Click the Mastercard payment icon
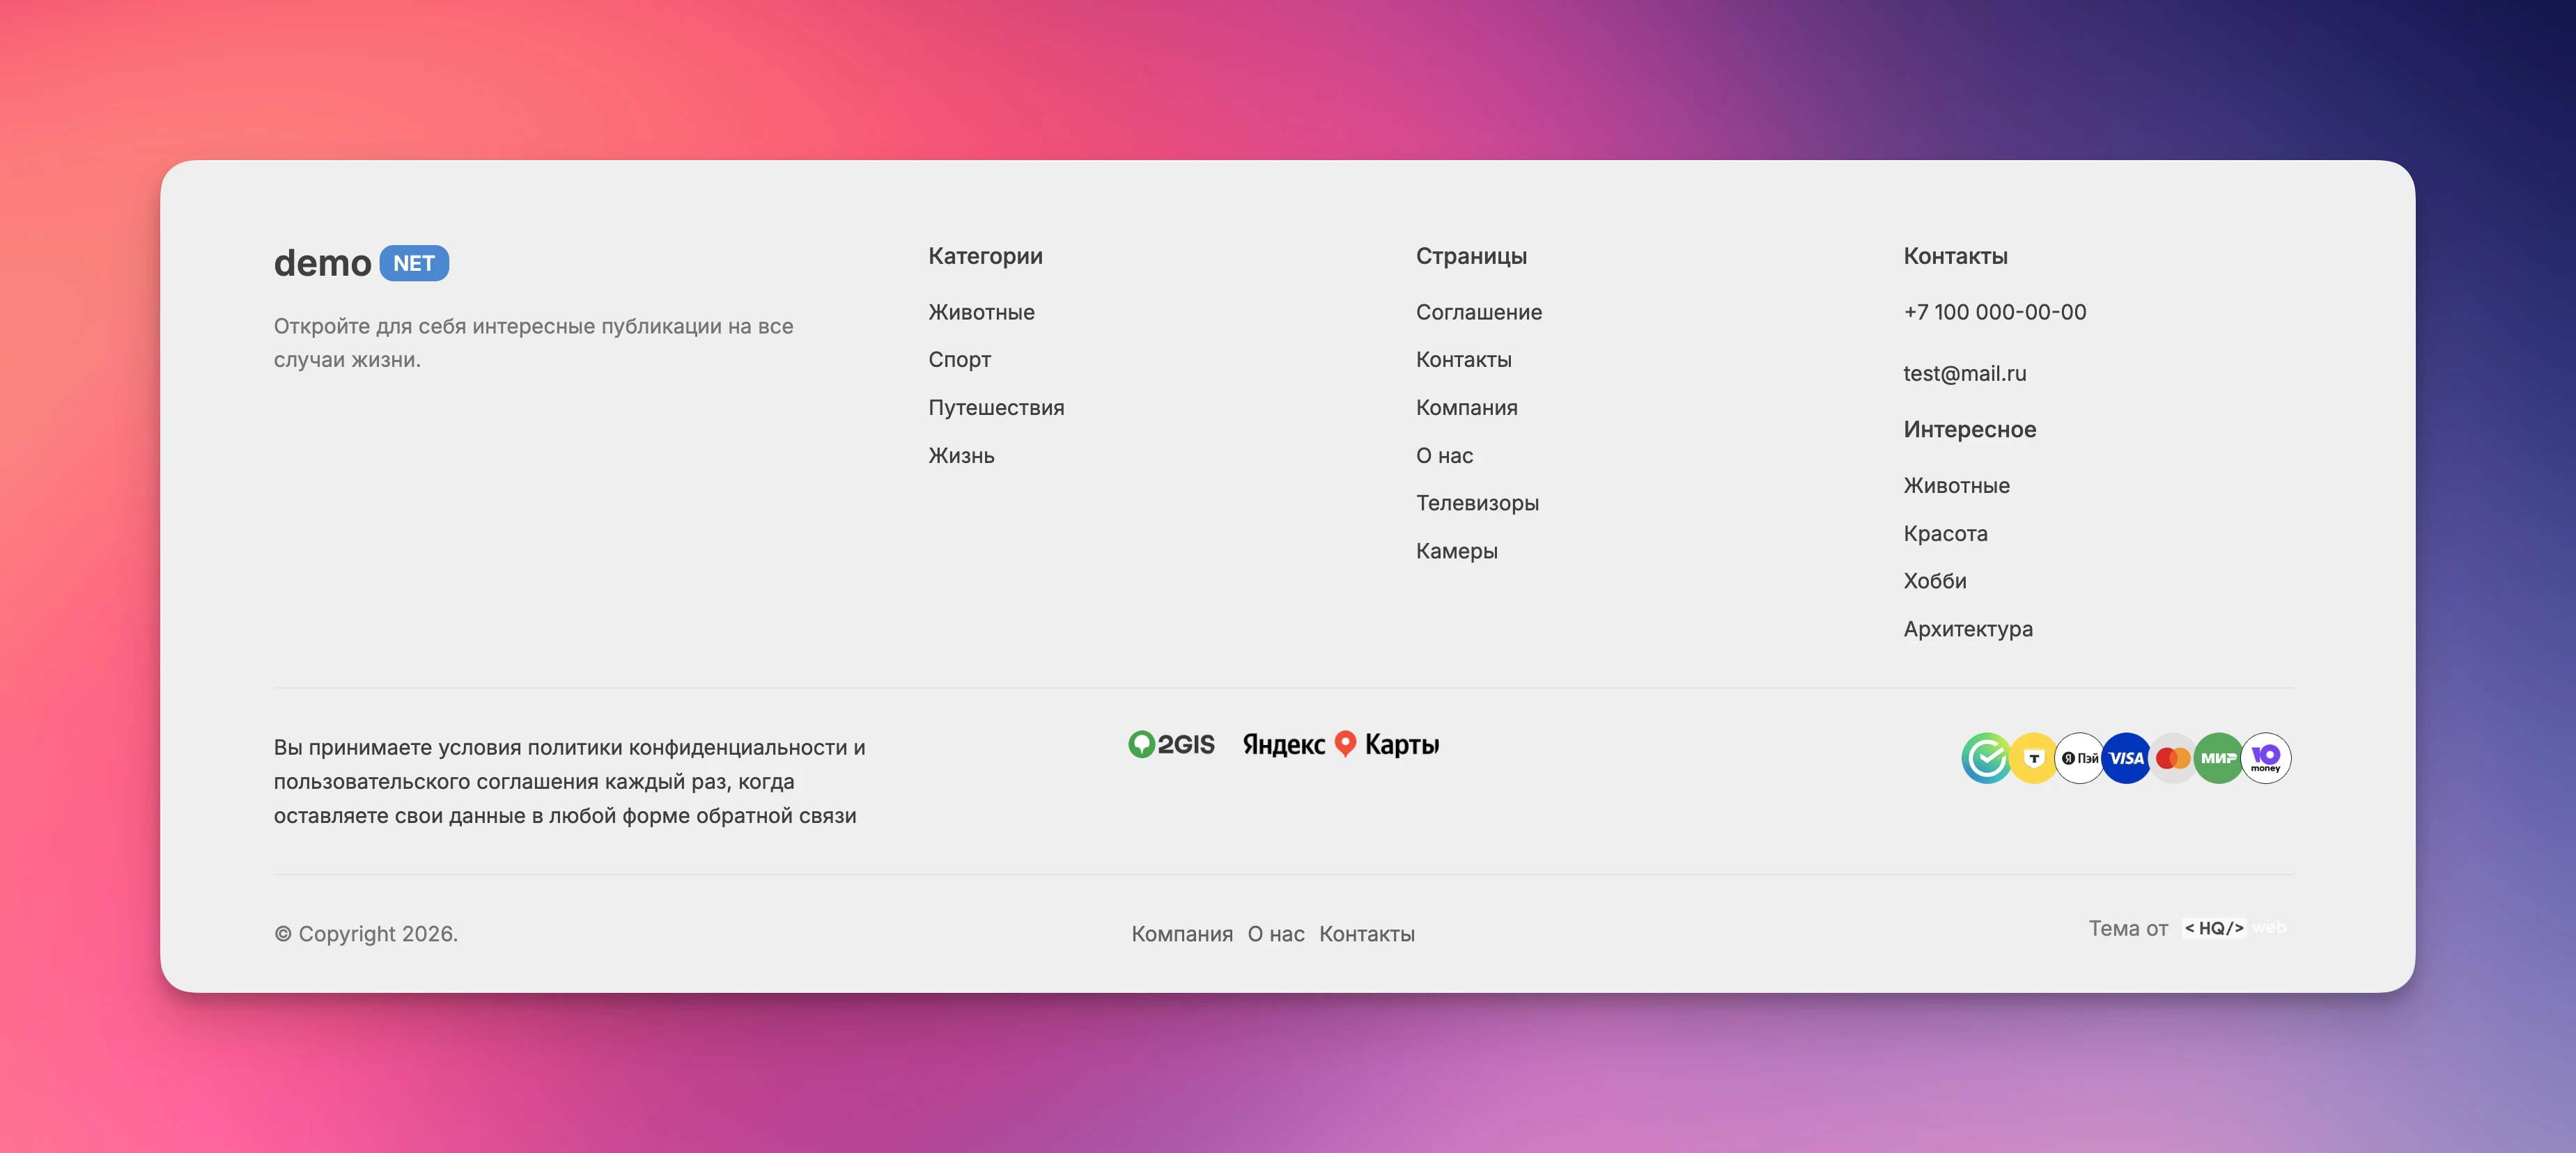Screen dimensions: 2576x1153 coord(2172,758)
